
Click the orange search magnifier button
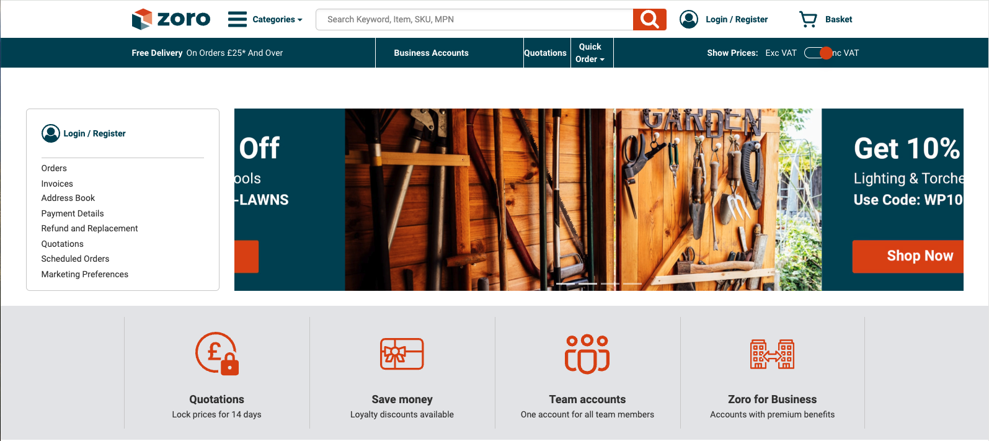pos(649,19)
